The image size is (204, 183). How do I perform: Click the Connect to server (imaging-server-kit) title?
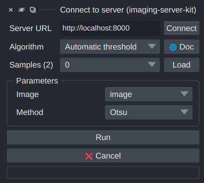128,10
